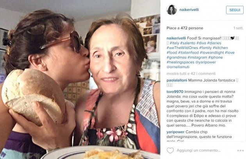Open commenter paolalalloni's profile
Screen dimensions: 246x159
click(x=177, y=80)
